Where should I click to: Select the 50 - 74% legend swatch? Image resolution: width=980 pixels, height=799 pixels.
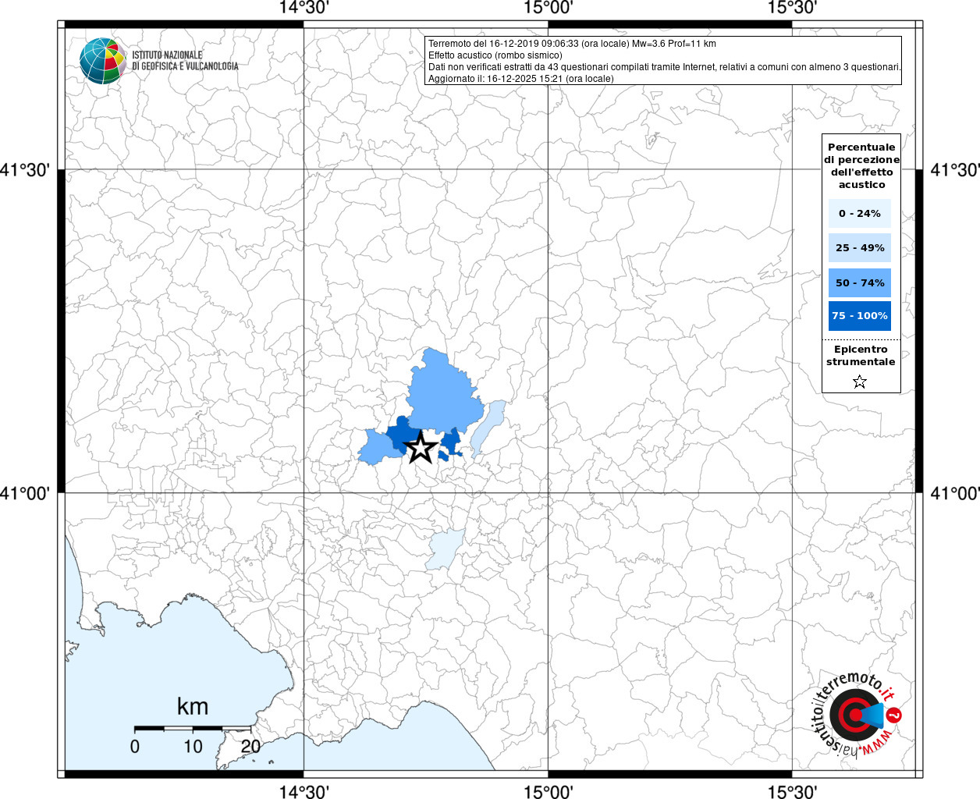[x=860, y=282]
